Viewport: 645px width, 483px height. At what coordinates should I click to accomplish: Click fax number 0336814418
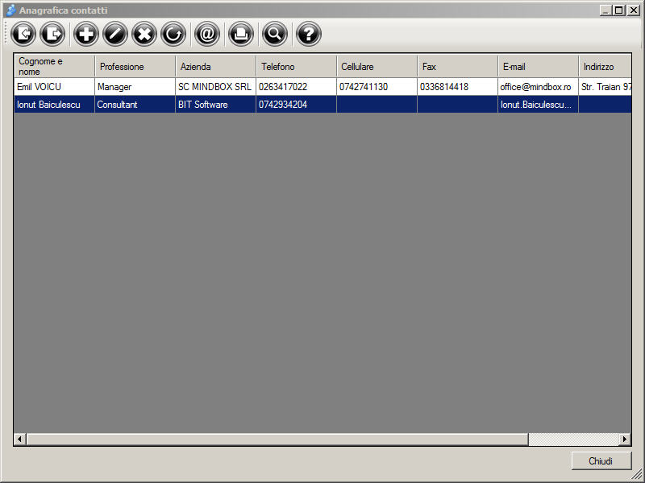(457, 87)
